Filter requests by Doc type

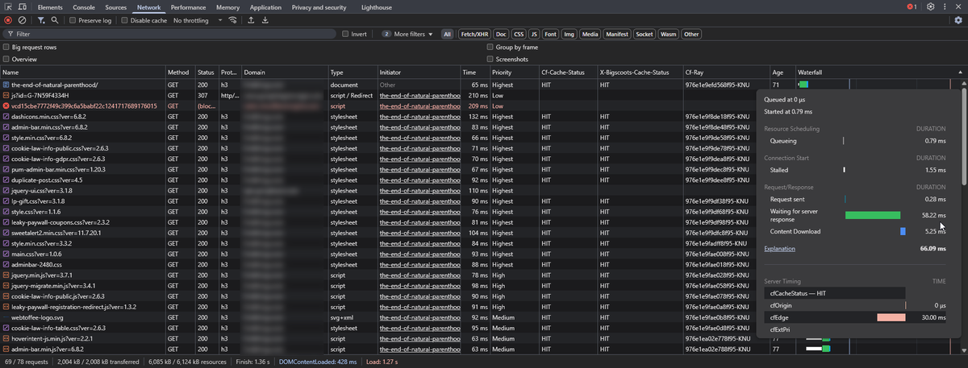502,34
